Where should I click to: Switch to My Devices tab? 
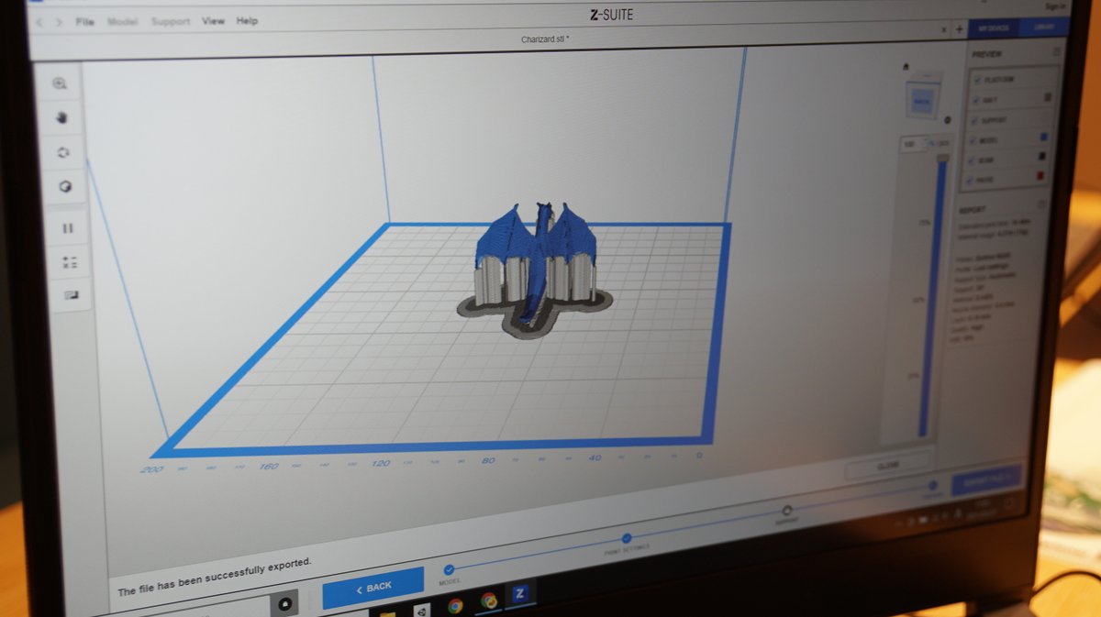tap(993, 29)
